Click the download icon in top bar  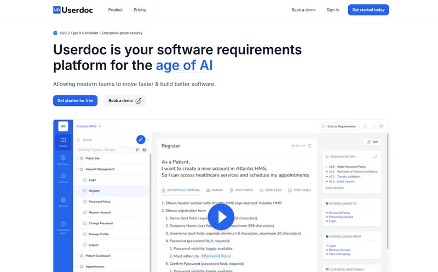pos(373,127)
